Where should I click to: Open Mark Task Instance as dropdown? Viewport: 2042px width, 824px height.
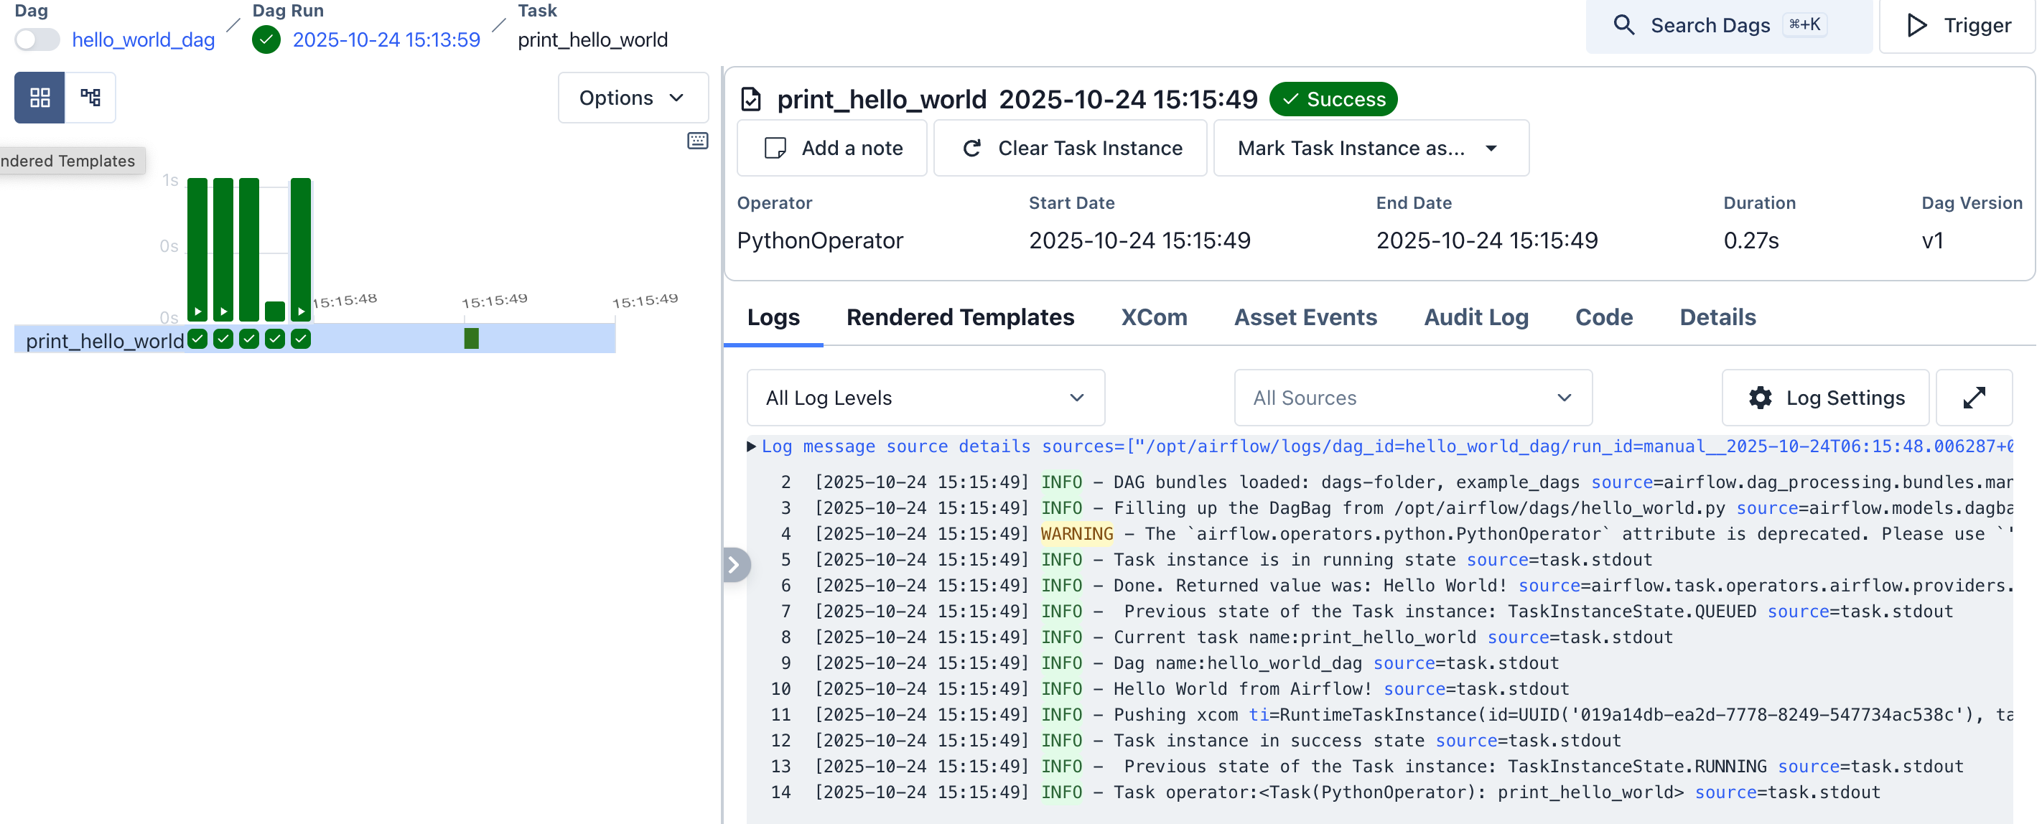[1370, 148]
